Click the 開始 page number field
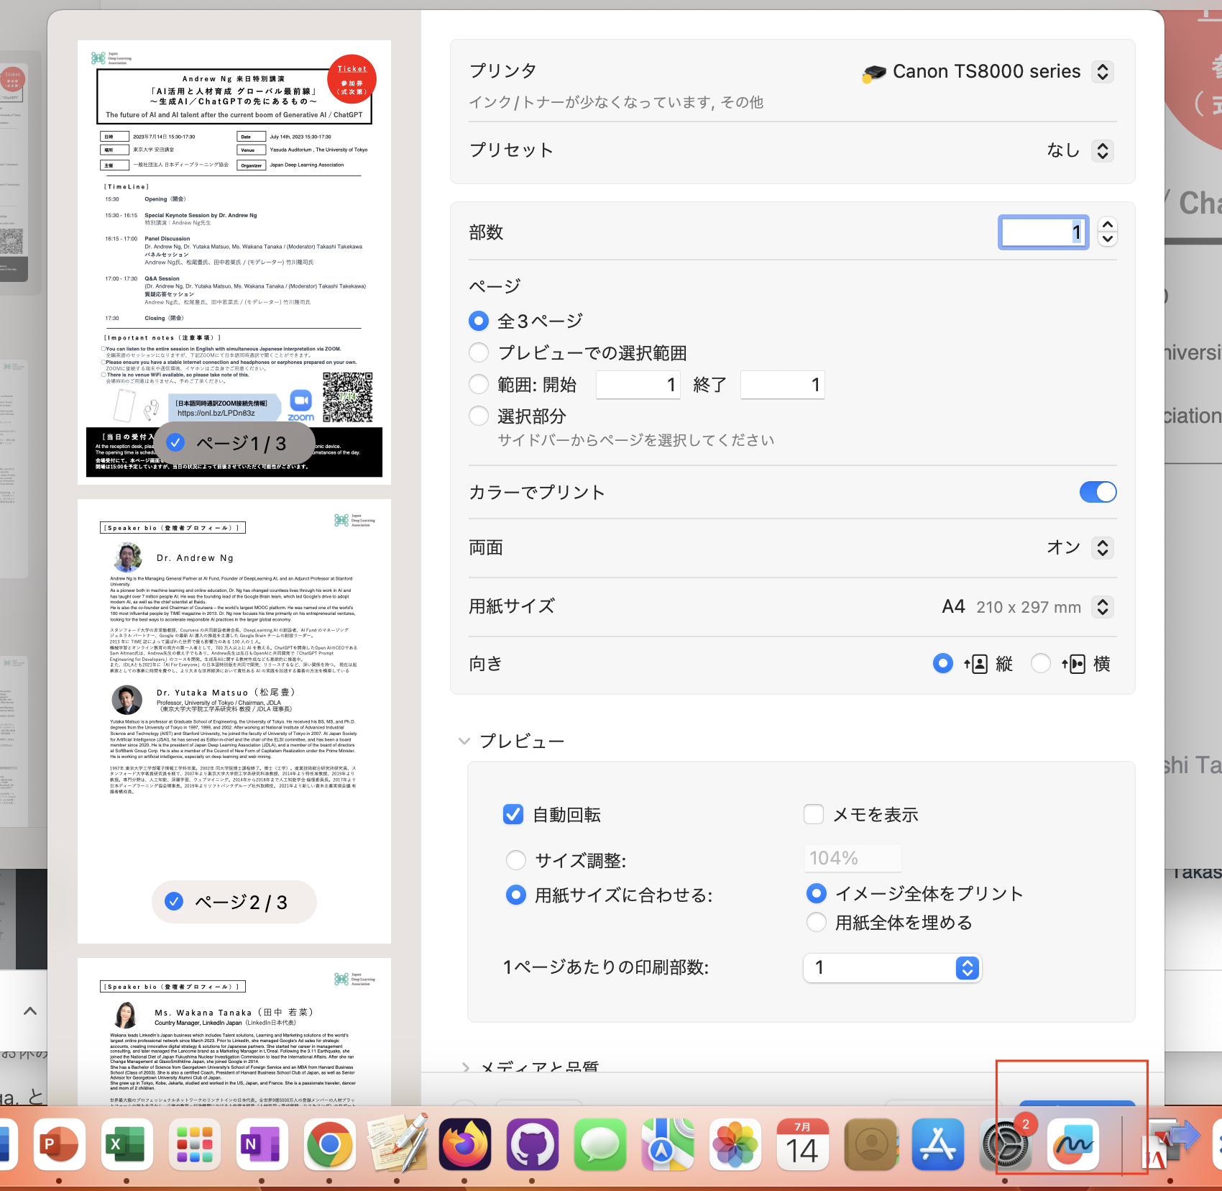 click(638, 385)
